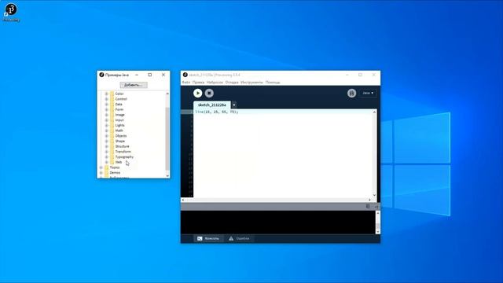Click the examples tree scroll down arrow
This screenshot has width=503, height=283.
point(167,176)
